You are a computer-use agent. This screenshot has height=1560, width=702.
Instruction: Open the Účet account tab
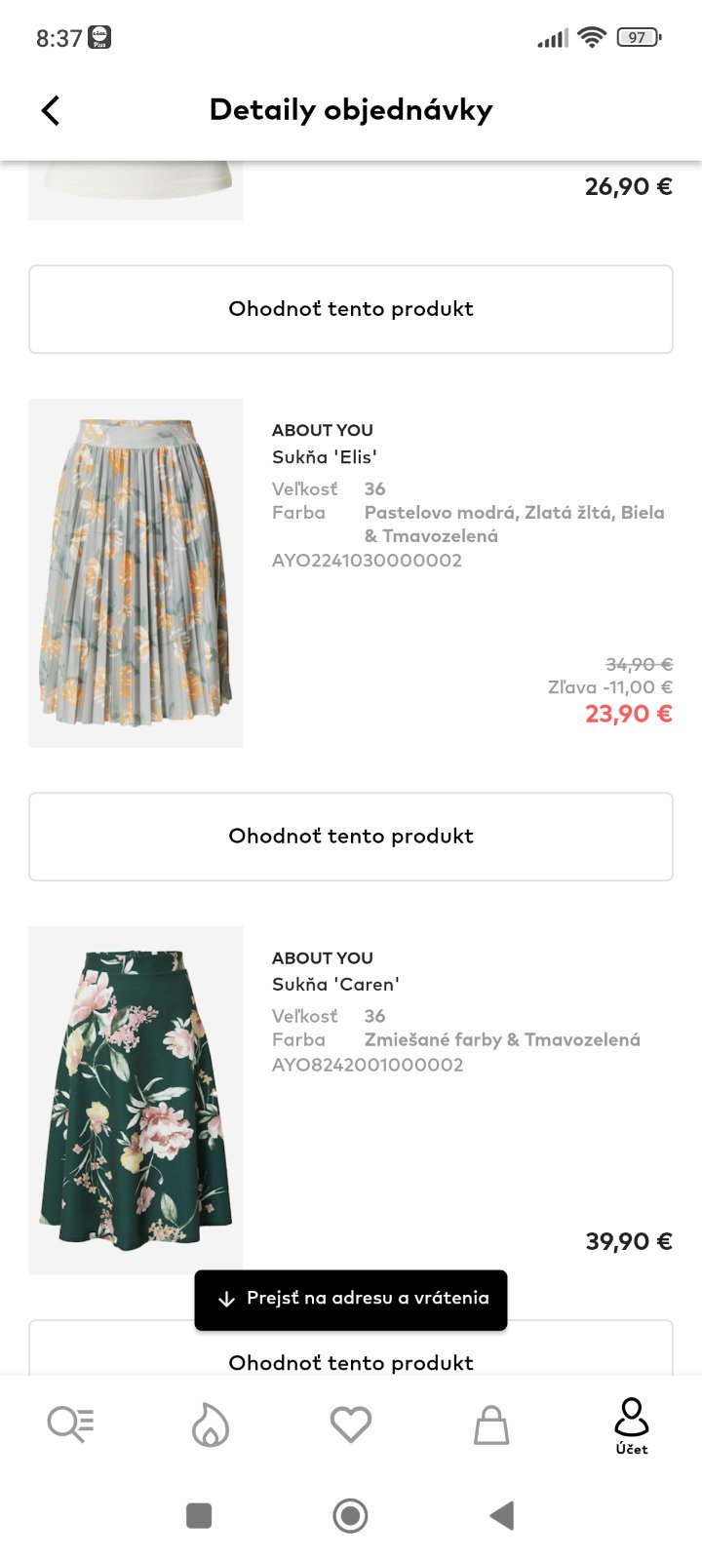coord(632,1425)
